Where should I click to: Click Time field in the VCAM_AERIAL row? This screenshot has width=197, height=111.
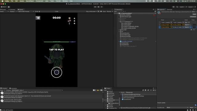pyautogui.click(x=194, y=27)
